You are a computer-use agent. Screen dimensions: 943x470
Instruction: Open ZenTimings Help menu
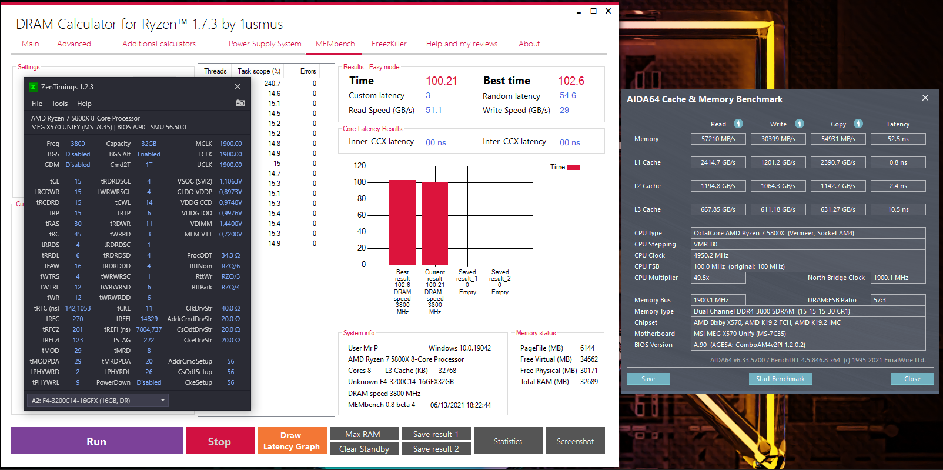pos(84,103)
